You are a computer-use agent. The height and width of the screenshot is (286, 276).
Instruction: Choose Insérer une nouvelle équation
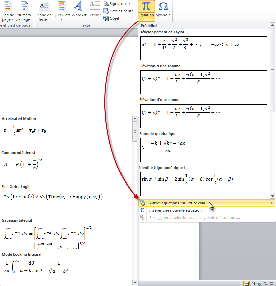(175, 210)
